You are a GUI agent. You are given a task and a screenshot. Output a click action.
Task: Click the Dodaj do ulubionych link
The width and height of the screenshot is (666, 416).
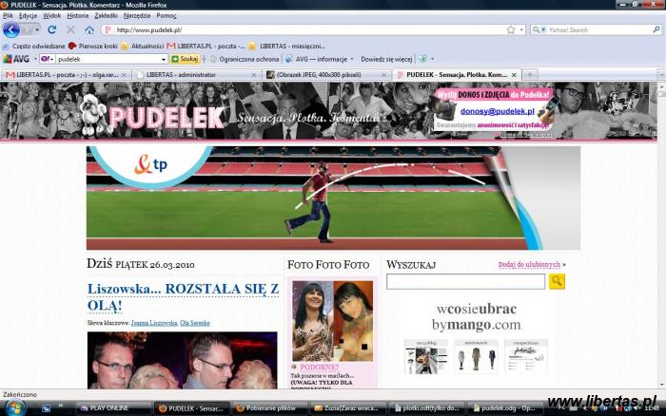click(529, 265)
